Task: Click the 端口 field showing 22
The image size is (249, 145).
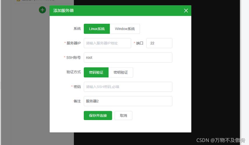Action: point(159,43)
